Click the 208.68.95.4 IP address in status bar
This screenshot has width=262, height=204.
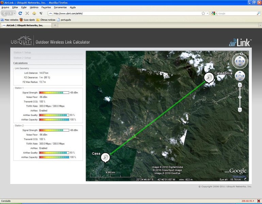248,201
